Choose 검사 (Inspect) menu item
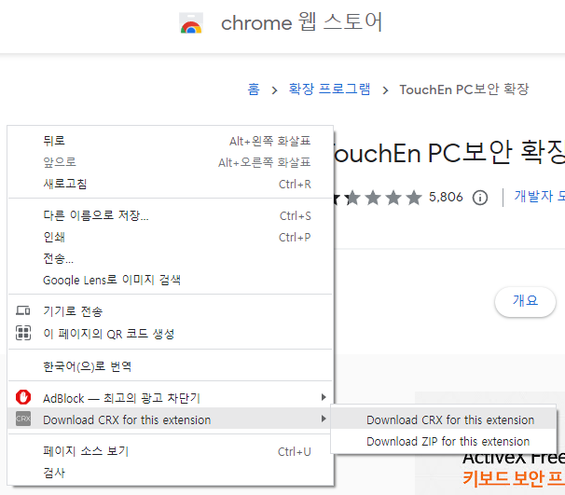 pos(170,473)
